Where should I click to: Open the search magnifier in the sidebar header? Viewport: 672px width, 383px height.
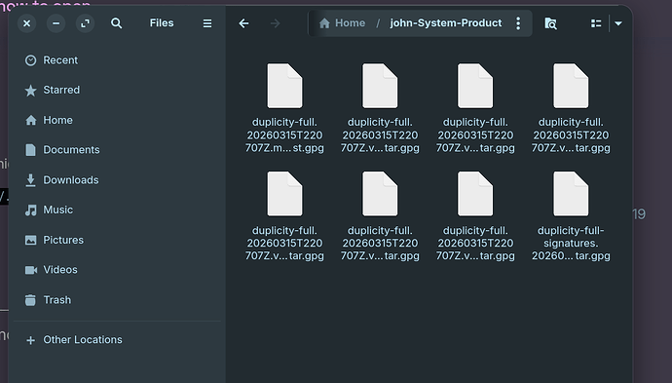click(x=116, y=23)
